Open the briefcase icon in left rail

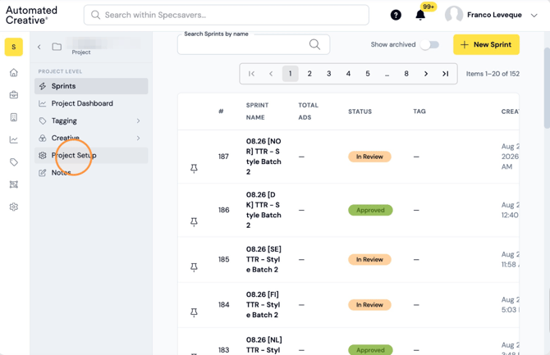(14, 95)
